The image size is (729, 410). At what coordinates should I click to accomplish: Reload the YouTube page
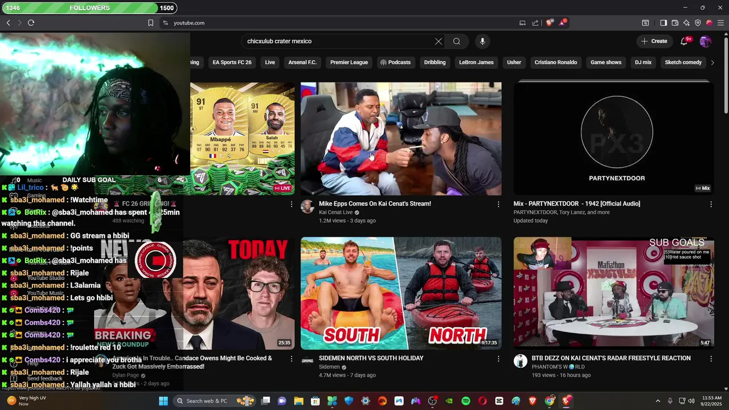tap(31, 23)
